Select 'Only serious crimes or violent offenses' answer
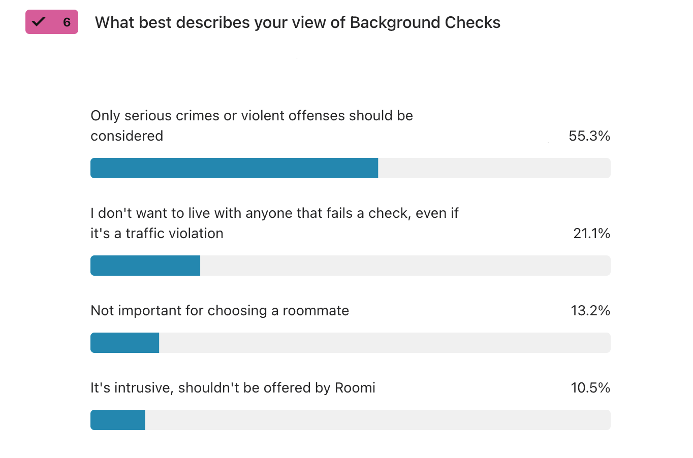Screen dimensions: 693x458 point(251,125)
